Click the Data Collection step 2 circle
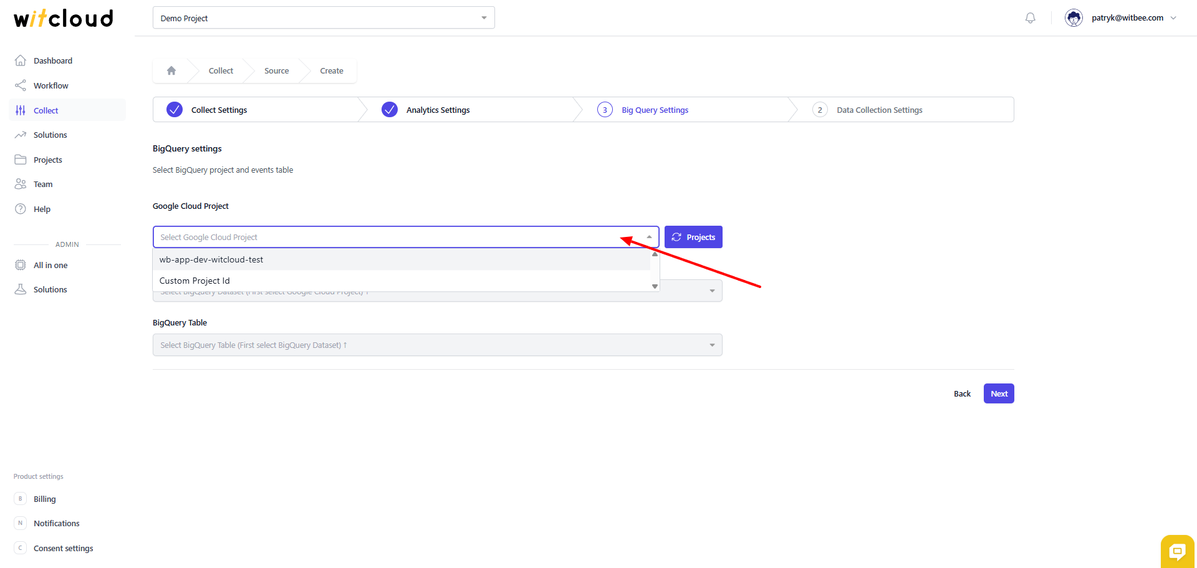This screenshot has height=568, width=1197. [820, 110]
